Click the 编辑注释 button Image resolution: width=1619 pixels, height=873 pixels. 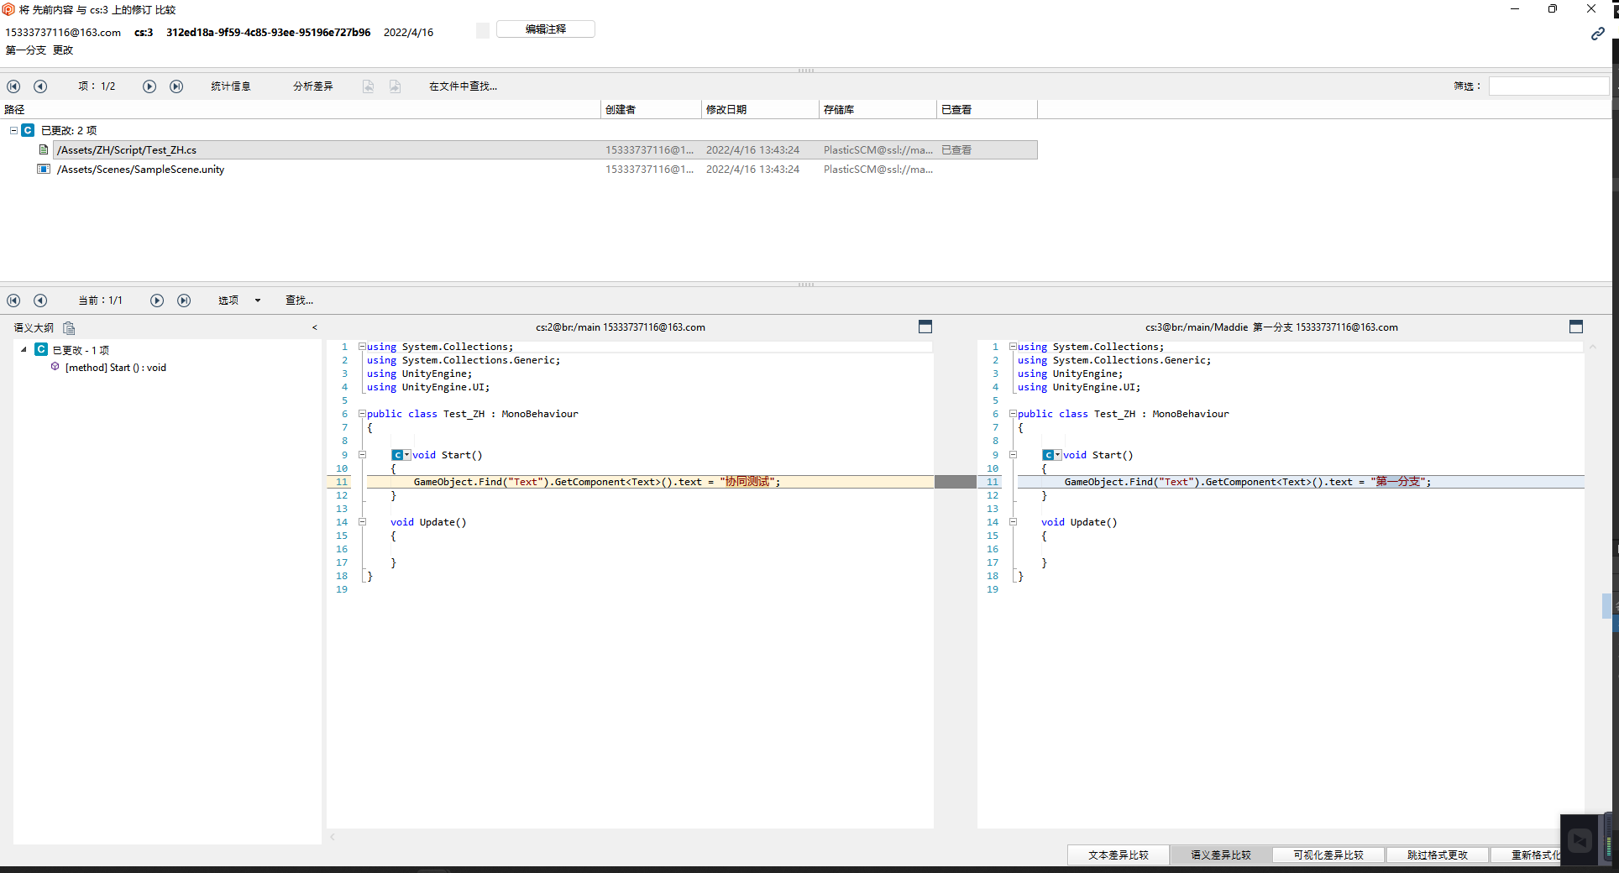coord(546,29)
